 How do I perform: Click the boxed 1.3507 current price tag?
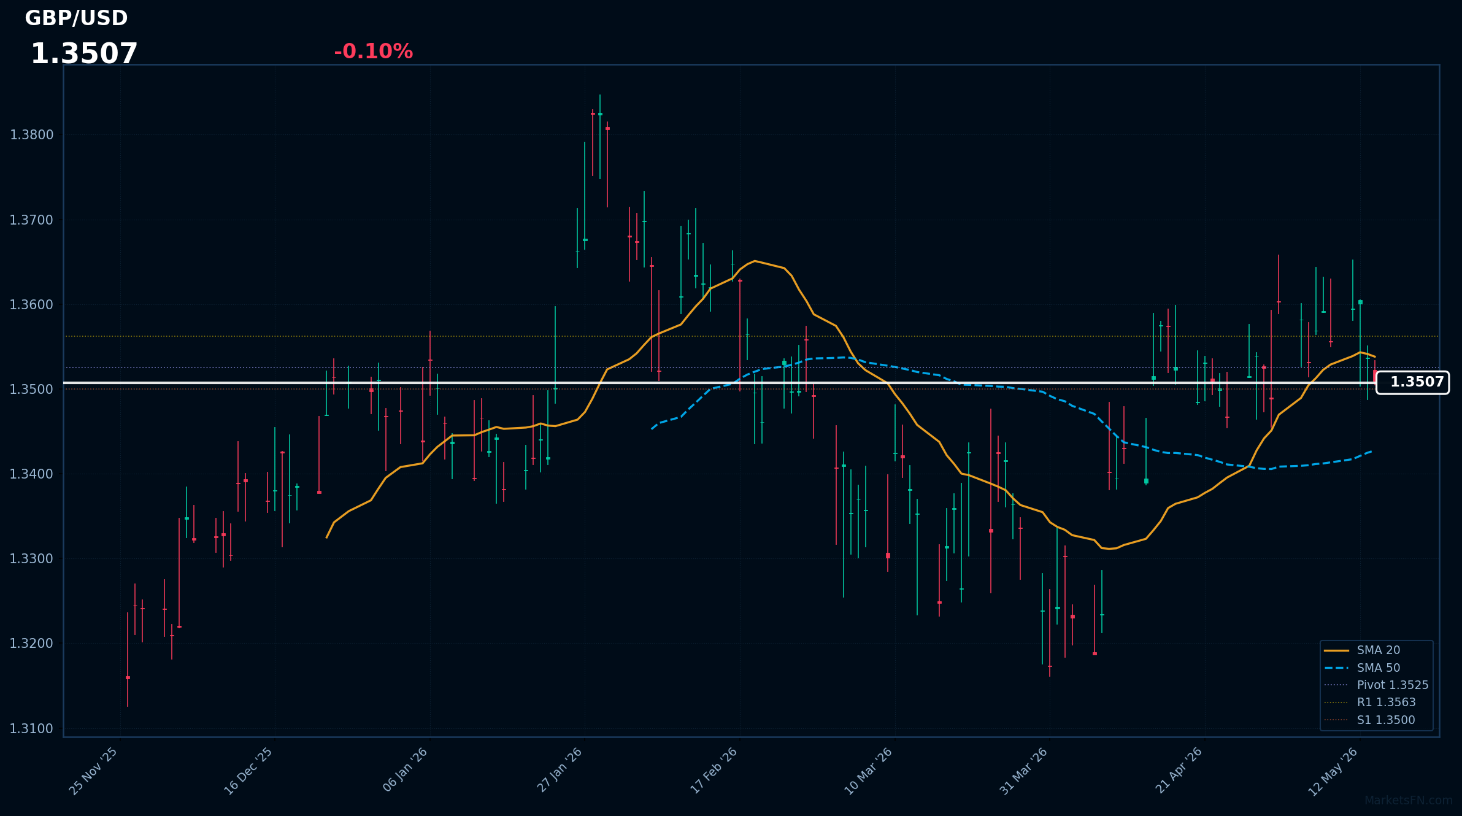[1412, 382]
